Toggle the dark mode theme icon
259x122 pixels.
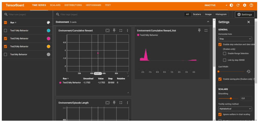pos(231,5)
